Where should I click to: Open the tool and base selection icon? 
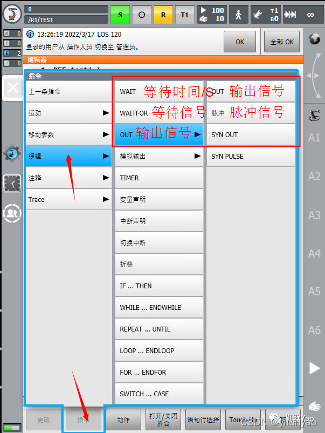point(266,15)
